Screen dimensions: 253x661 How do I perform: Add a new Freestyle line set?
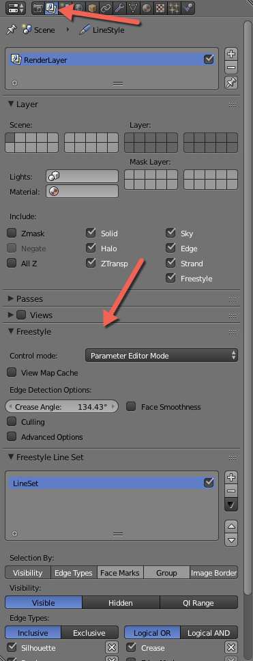click(231, 477)
